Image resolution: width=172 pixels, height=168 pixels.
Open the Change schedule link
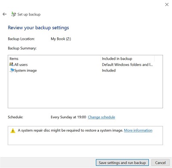point(101,117)
